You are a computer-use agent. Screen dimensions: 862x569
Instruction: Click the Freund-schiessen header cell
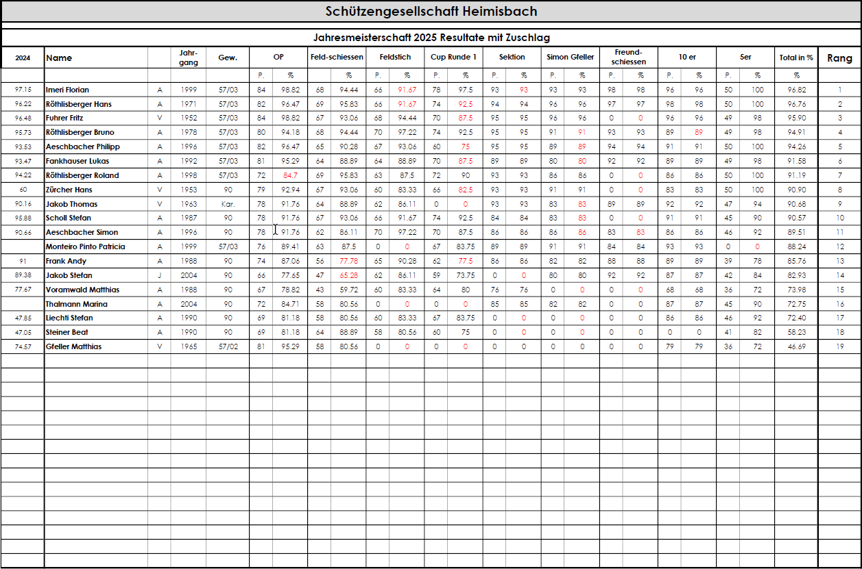coord(628,58)
